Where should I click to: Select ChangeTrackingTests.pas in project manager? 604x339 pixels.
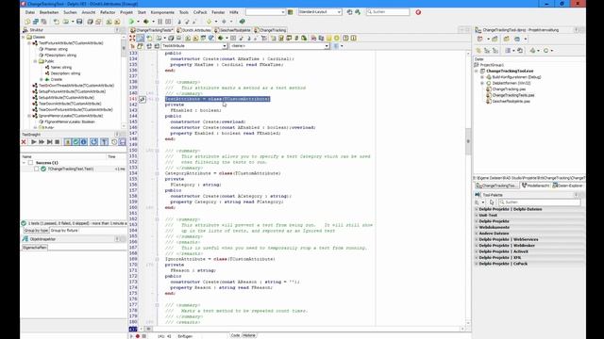[513, 95]
